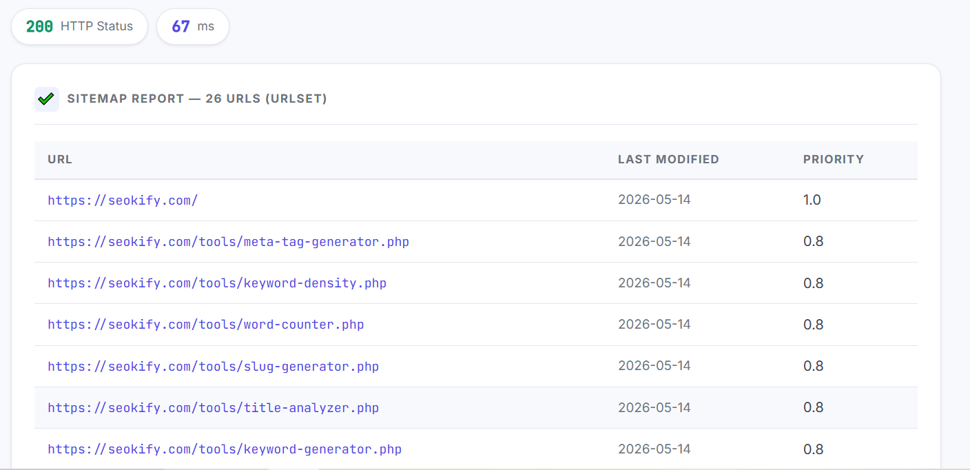Viewport: 970px width, 470px height.
Task: Click the Last Modified column header
Action: coord(668,159)
